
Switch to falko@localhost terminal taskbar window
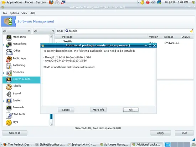50,145
